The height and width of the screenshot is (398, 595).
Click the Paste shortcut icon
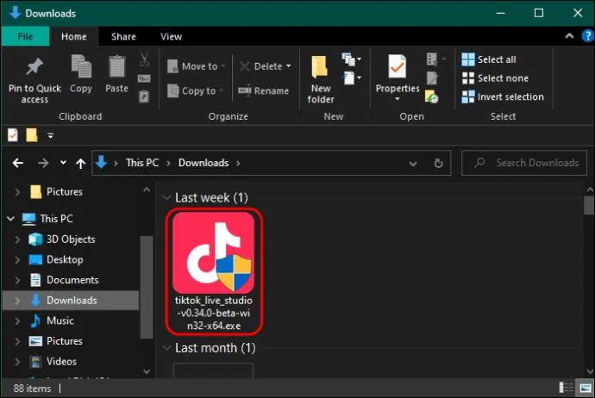(x=144, y=96)
